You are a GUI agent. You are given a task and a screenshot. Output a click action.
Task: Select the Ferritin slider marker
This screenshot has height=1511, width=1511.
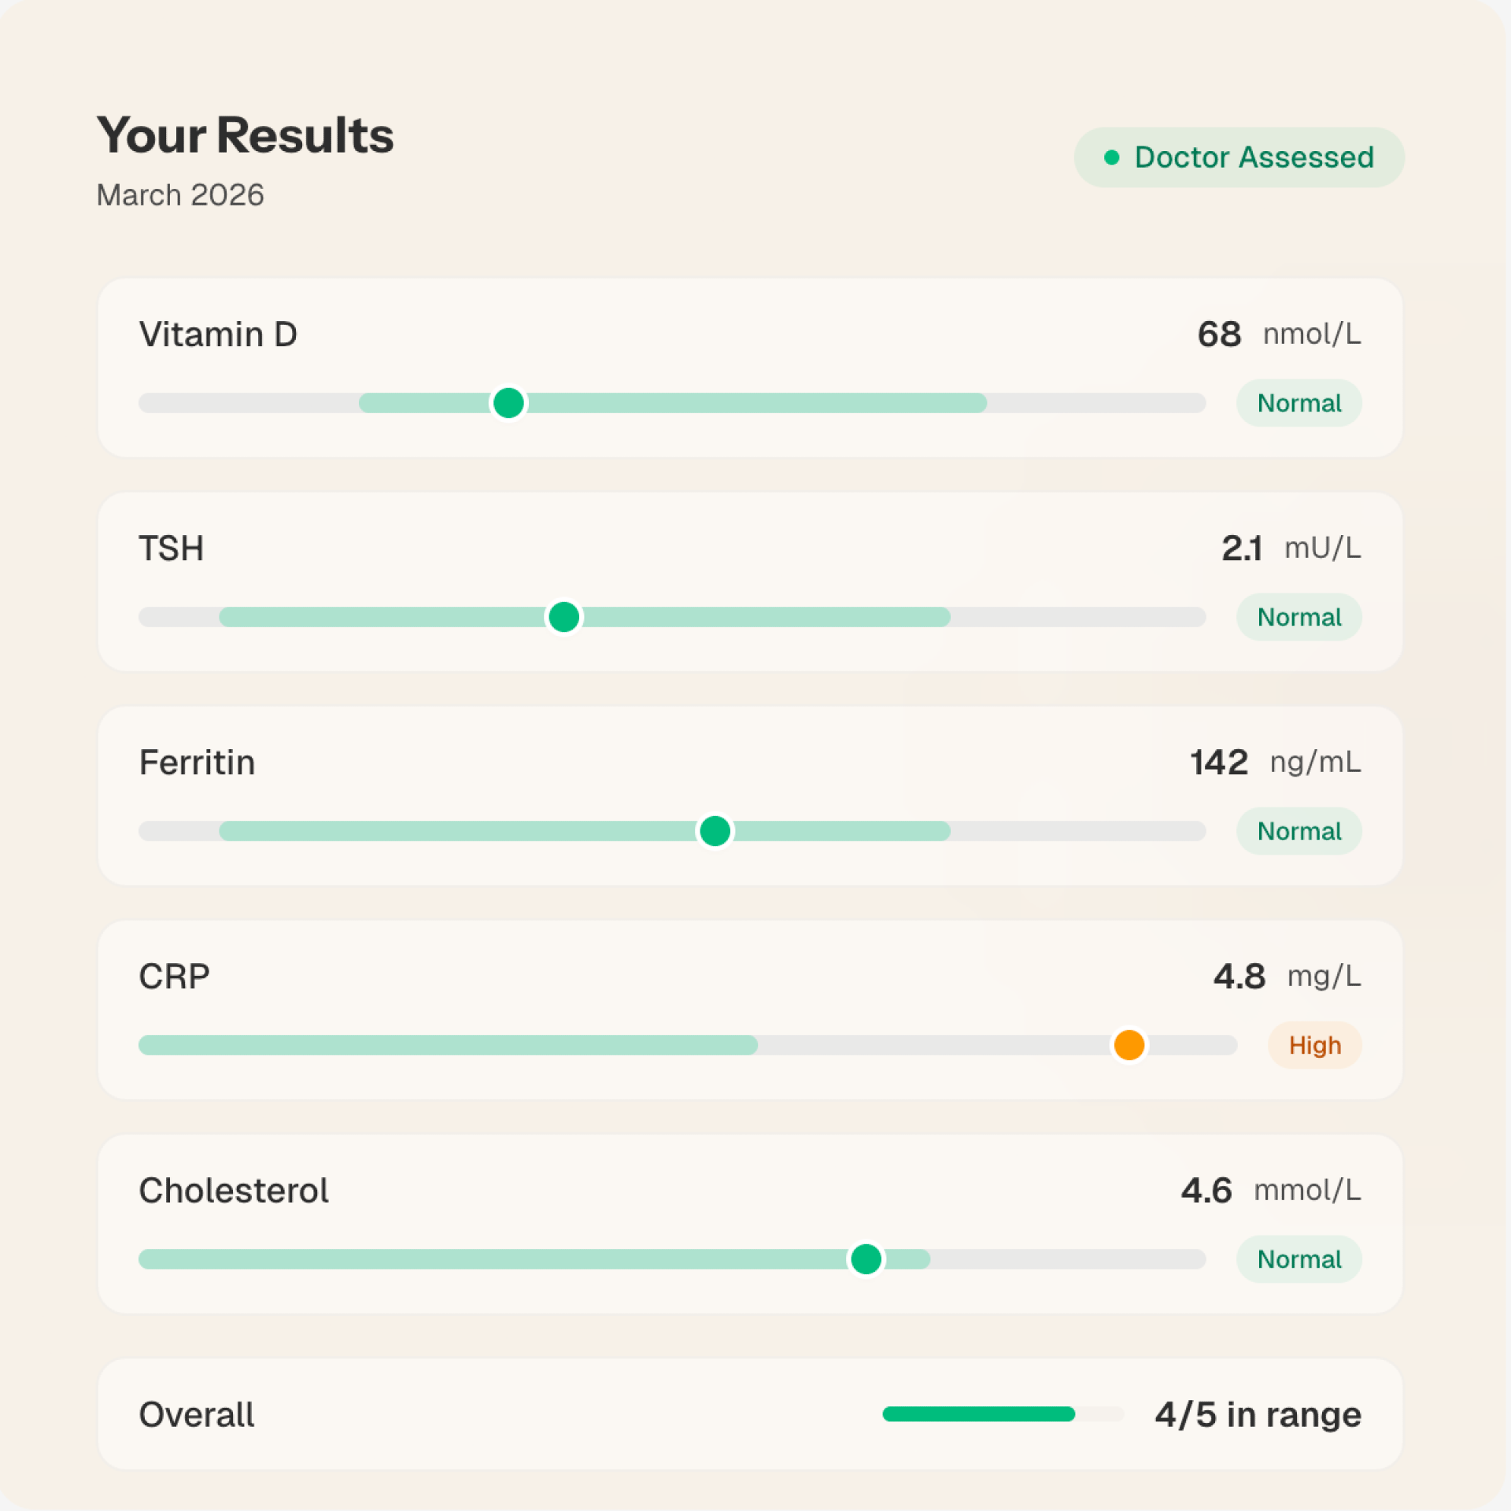714,831
